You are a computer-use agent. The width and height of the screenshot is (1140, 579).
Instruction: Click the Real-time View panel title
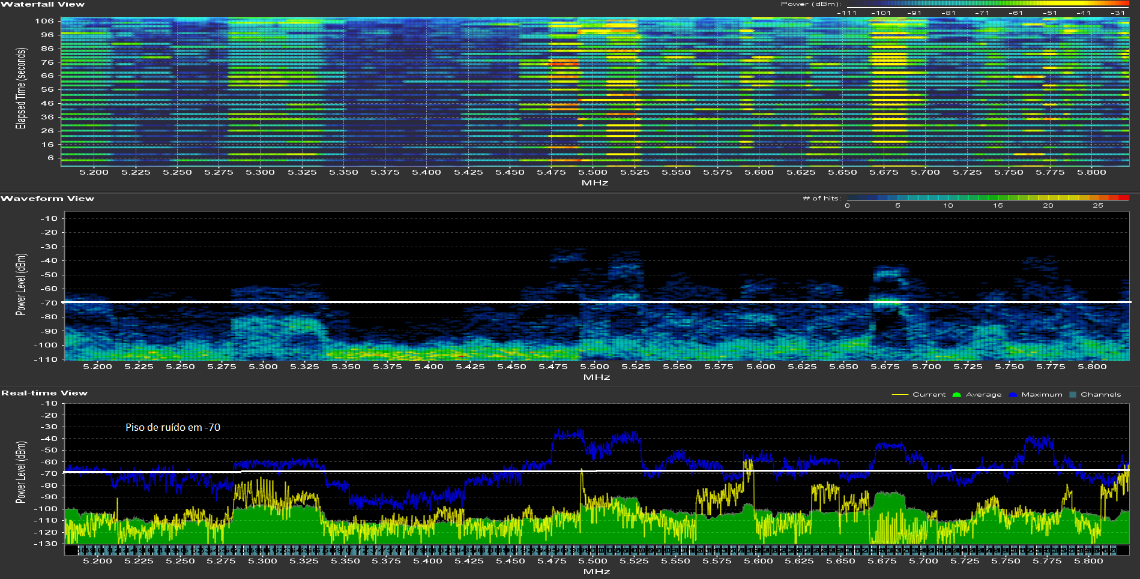point(44,393)
